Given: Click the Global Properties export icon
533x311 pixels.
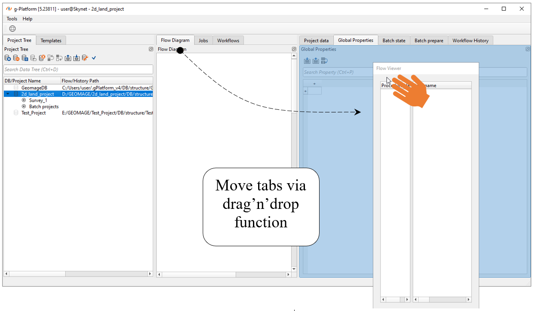Looking at the screenshot, I should [316, 60].
